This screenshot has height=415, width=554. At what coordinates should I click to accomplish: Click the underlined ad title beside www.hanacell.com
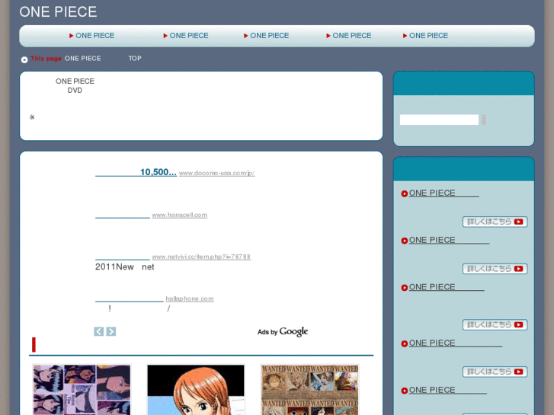[123, 215]
